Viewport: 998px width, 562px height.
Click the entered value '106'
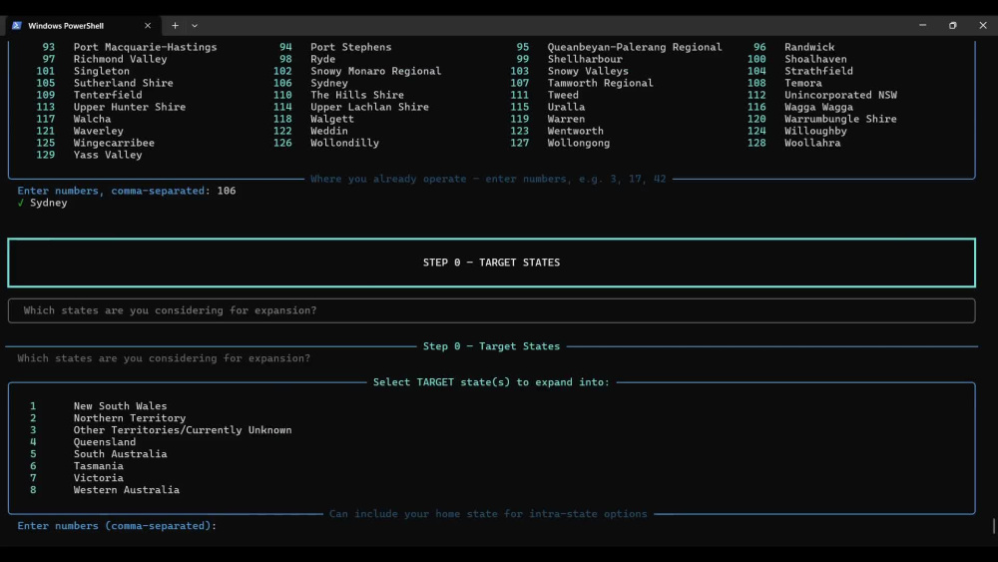pos(227,191)
